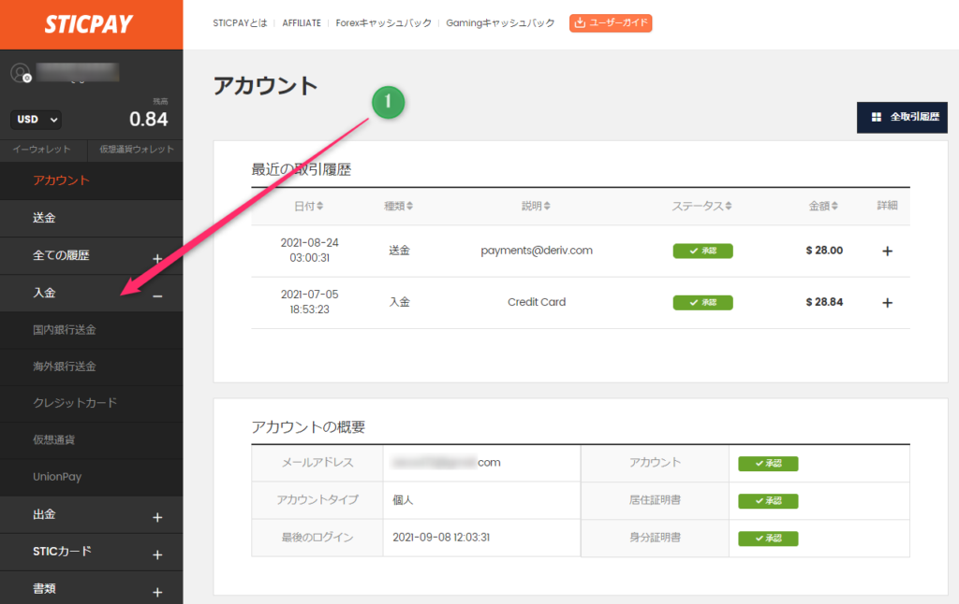Switch to イーウォレット tab
The width and height of the screenshot is (959, 604).
pyautogui.click(x=41, y=149)
